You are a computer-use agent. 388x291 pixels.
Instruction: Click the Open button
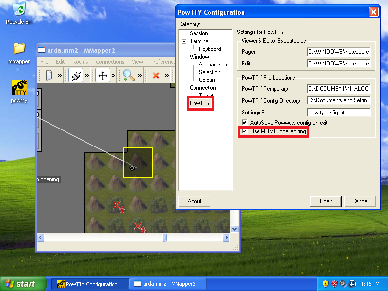click(x=326, y=201)
